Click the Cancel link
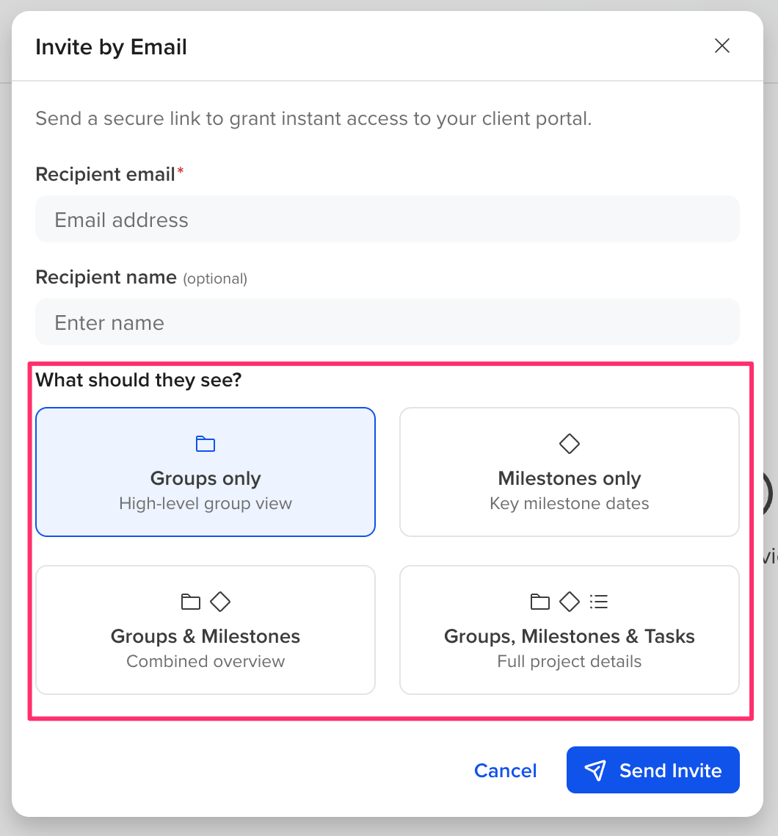This screenshot has height=836, width=778. (506, 771)
